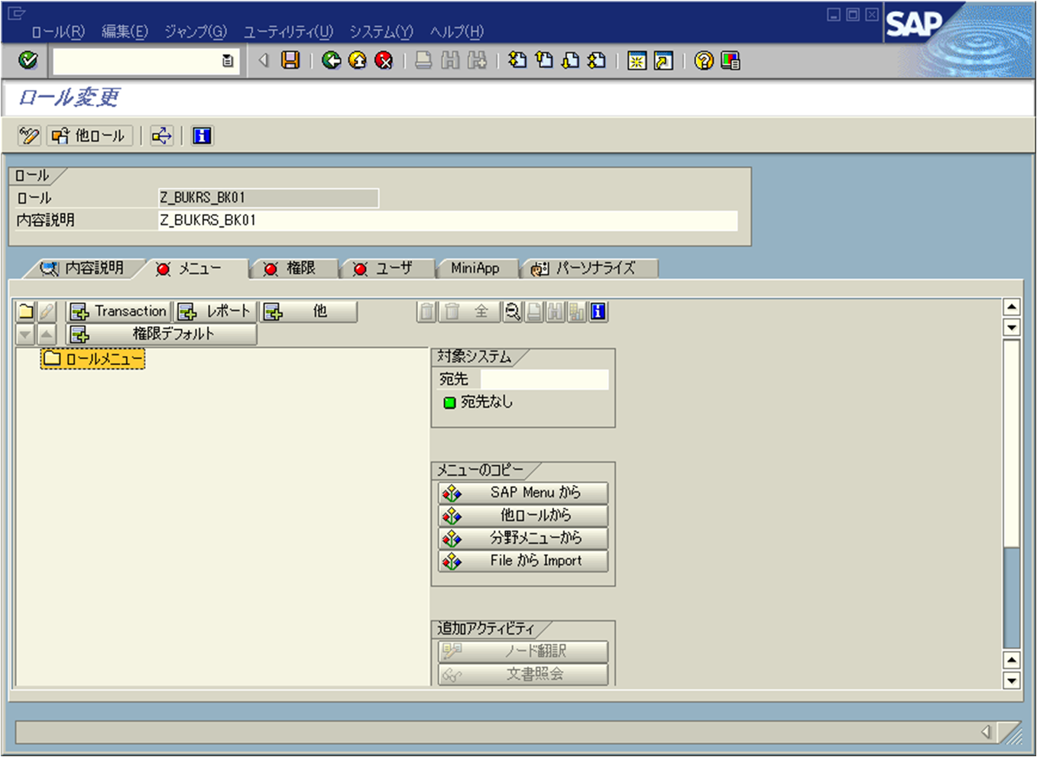Open the システム menu in the menu bar
Screen dimensions: 1037x757
coord(380,33)
